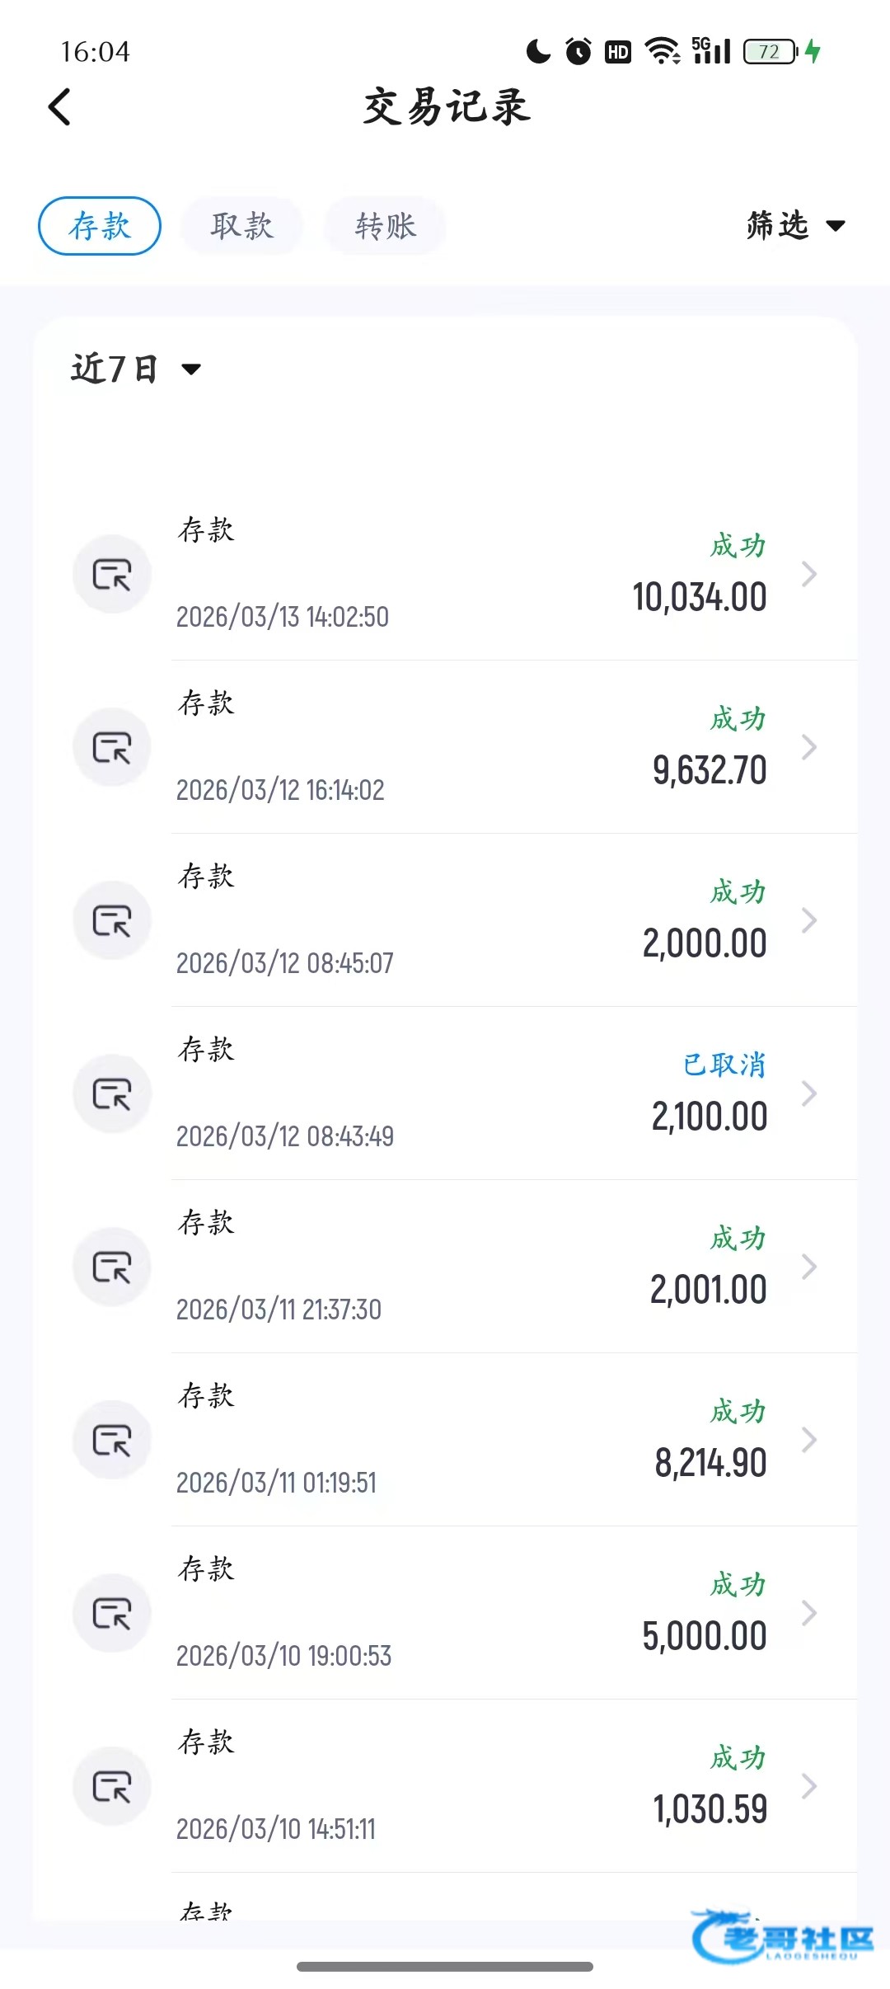This screenshot has width=890, height=1989.
Task: Tap the deposit icon beside 2,000.00 entry
Action: tap(112, 920)
